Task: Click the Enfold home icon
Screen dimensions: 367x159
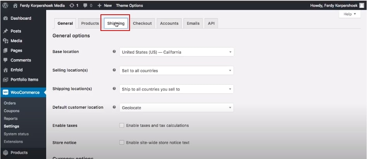Action: point(5,70)
